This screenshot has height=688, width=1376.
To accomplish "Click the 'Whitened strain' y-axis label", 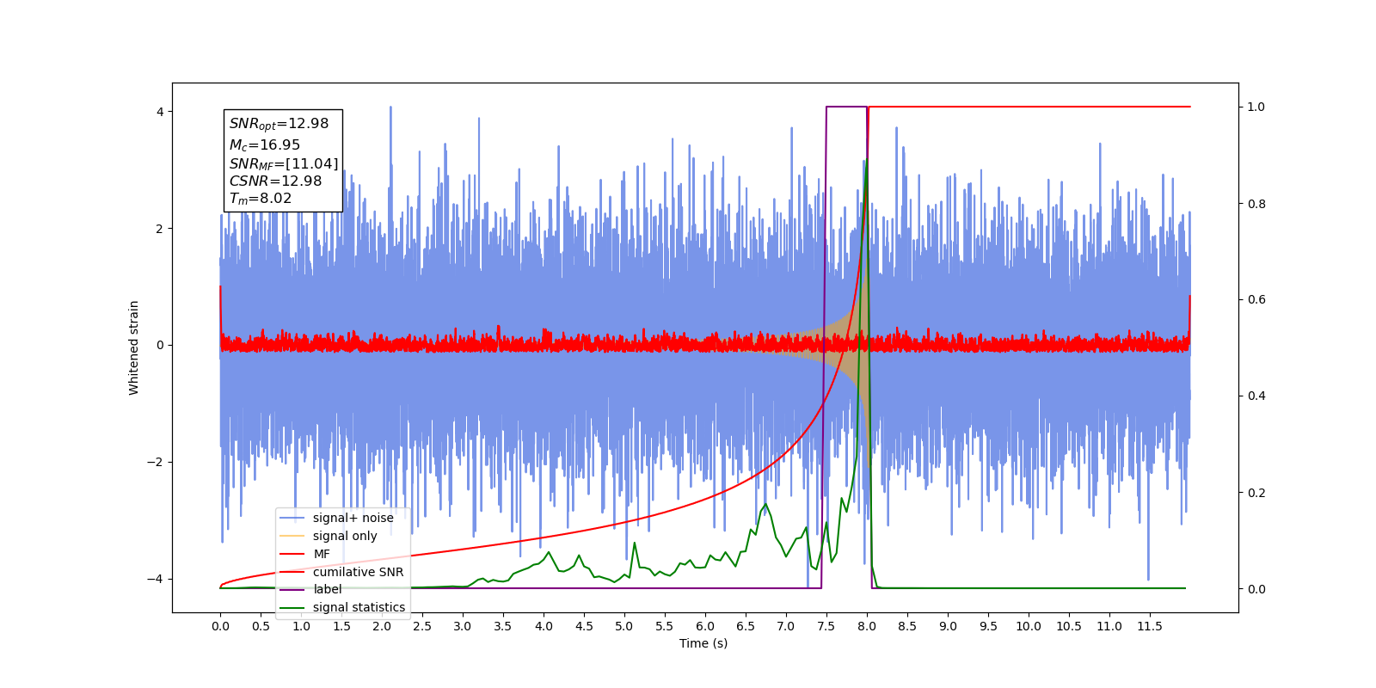I will pyautogui.click(x=134, y=347).
